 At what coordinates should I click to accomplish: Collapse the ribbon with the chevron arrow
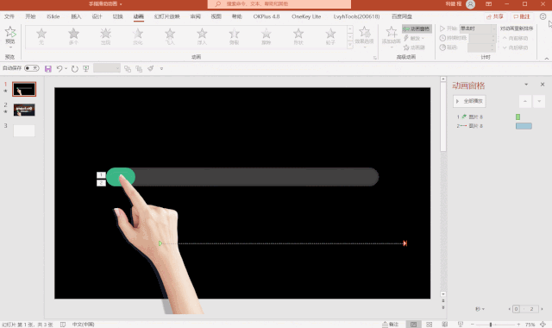(x=547, y=59)
